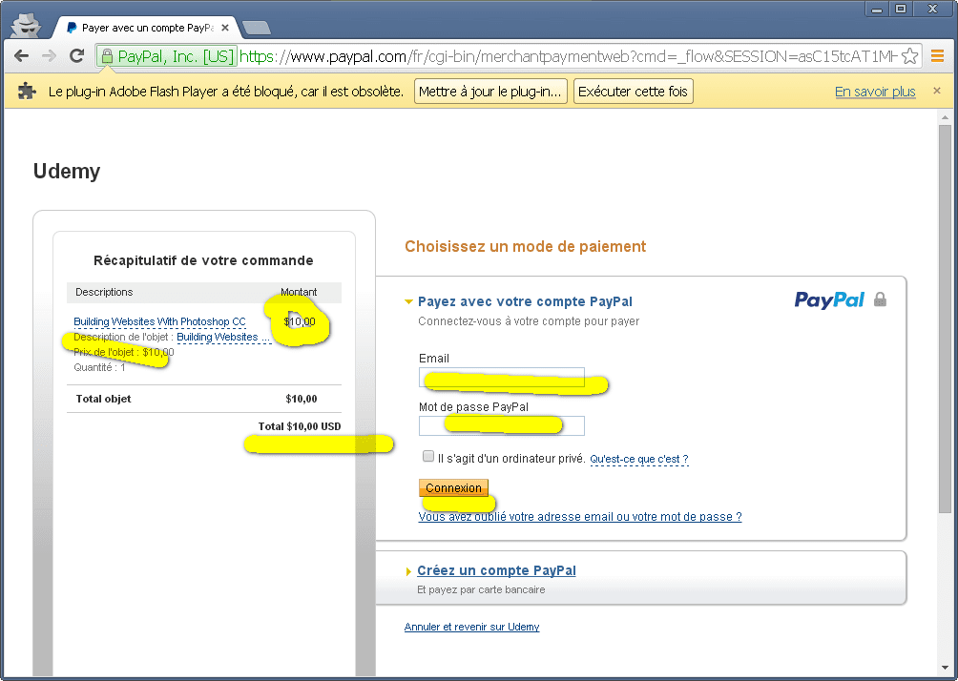Focus the 'Mot de passe PayPal' field
Image resolution: width=958 pixels, height=681 pixels.
[502, 425]
